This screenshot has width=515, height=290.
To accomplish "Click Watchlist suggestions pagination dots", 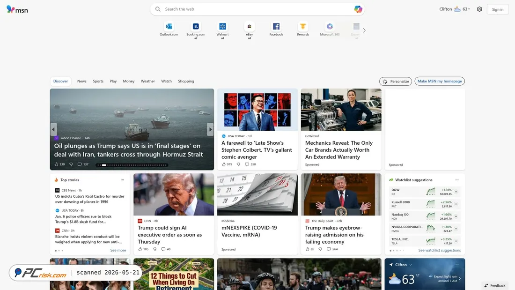I will (397, 251).
